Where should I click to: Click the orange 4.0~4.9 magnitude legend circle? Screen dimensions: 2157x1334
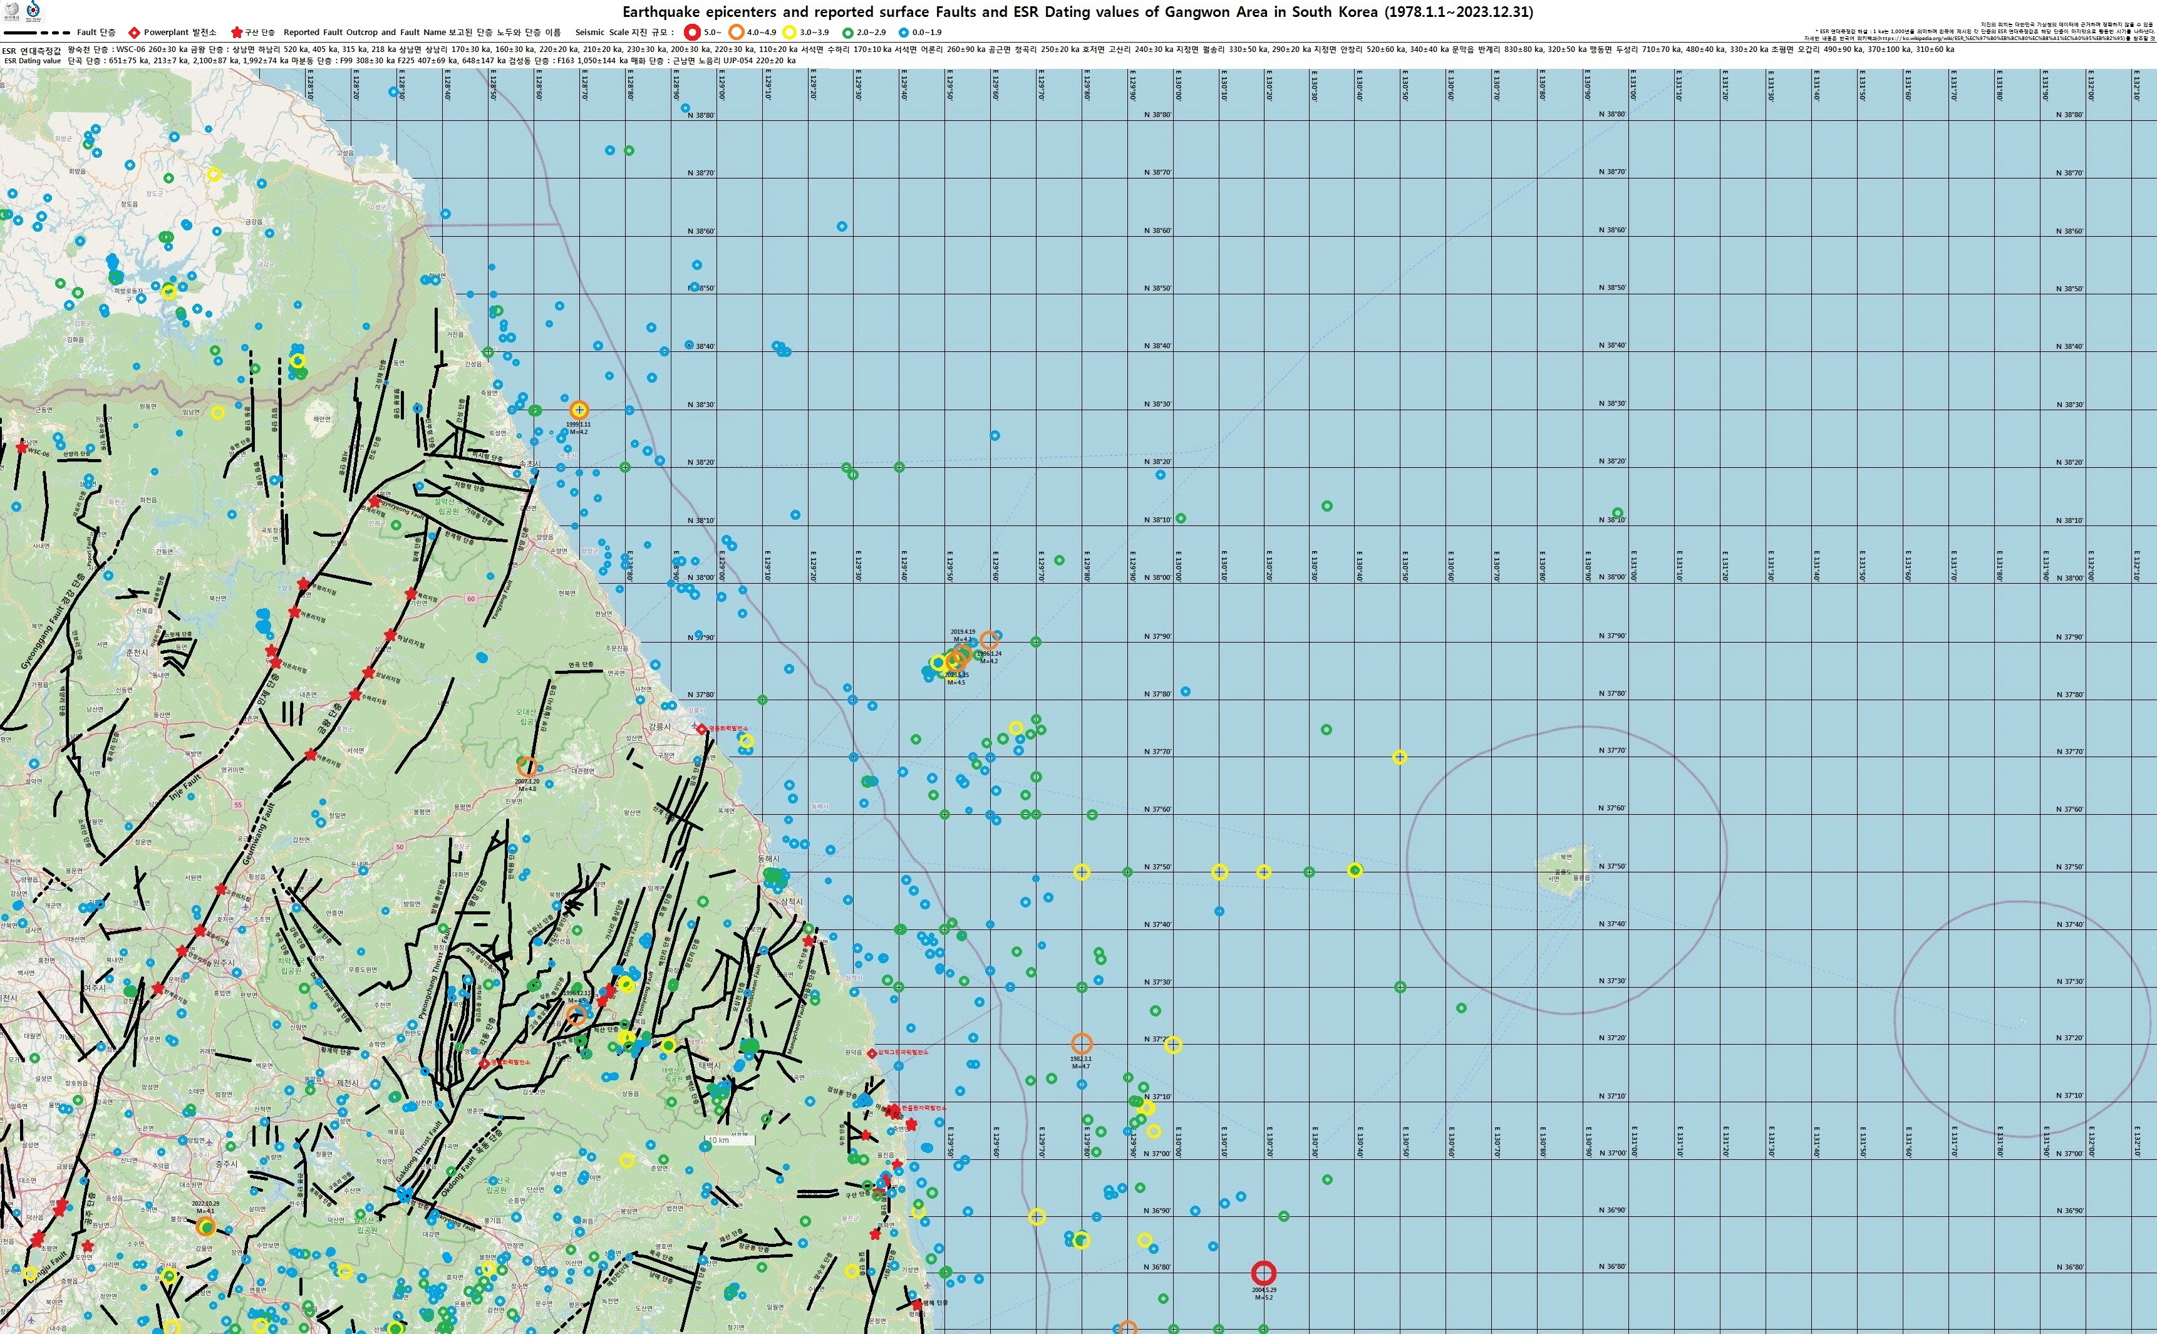736,33
